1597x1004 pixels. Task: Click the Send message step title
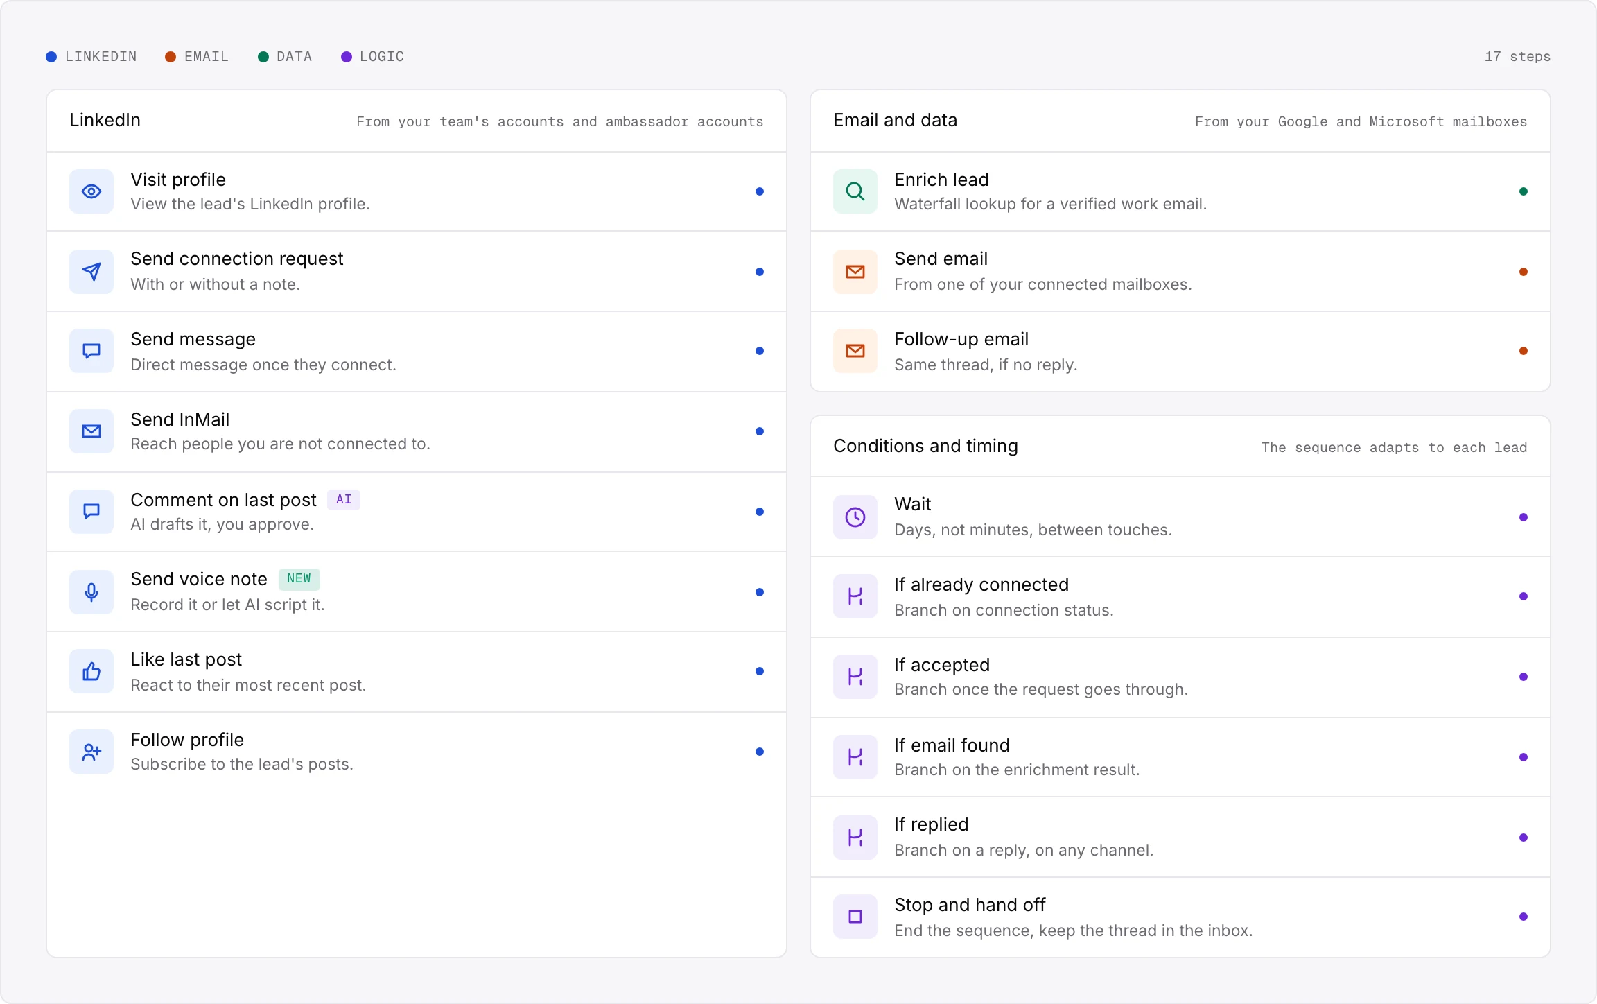(x=193, y=339)
